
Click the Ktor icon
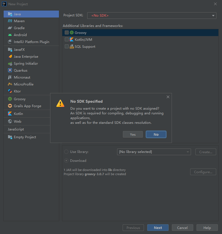coord(10,91)
